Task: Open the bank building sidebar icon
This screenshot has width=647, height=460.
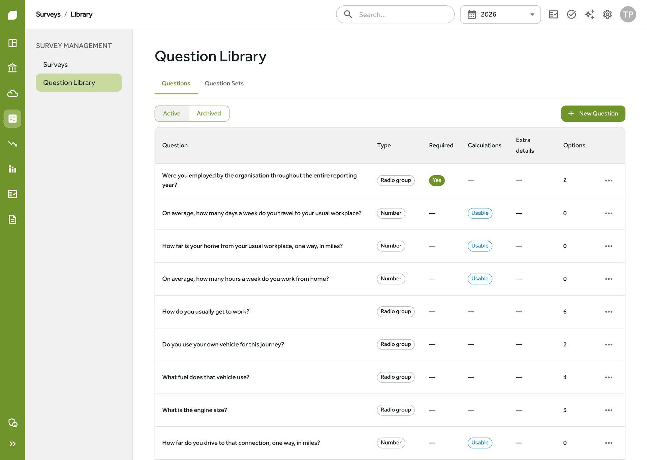Action: [12, 68]
